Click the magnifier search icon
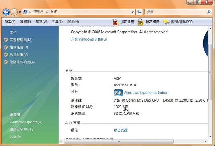The height and width of the screenshot is (146, 215). point(209,12)
